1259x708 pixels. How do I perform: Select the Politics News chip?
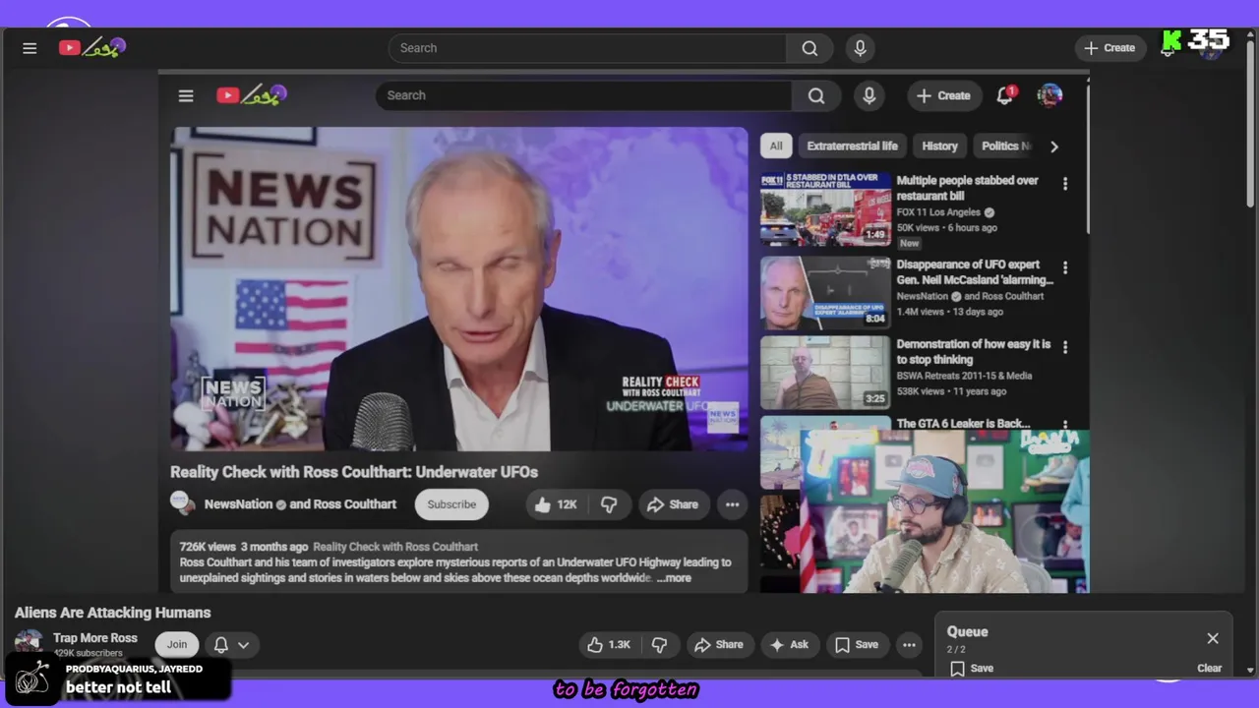point(1005,146)
